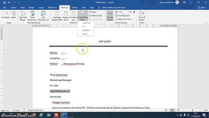
Task: Click the 97 words status entry
Action: pos(16,110)
